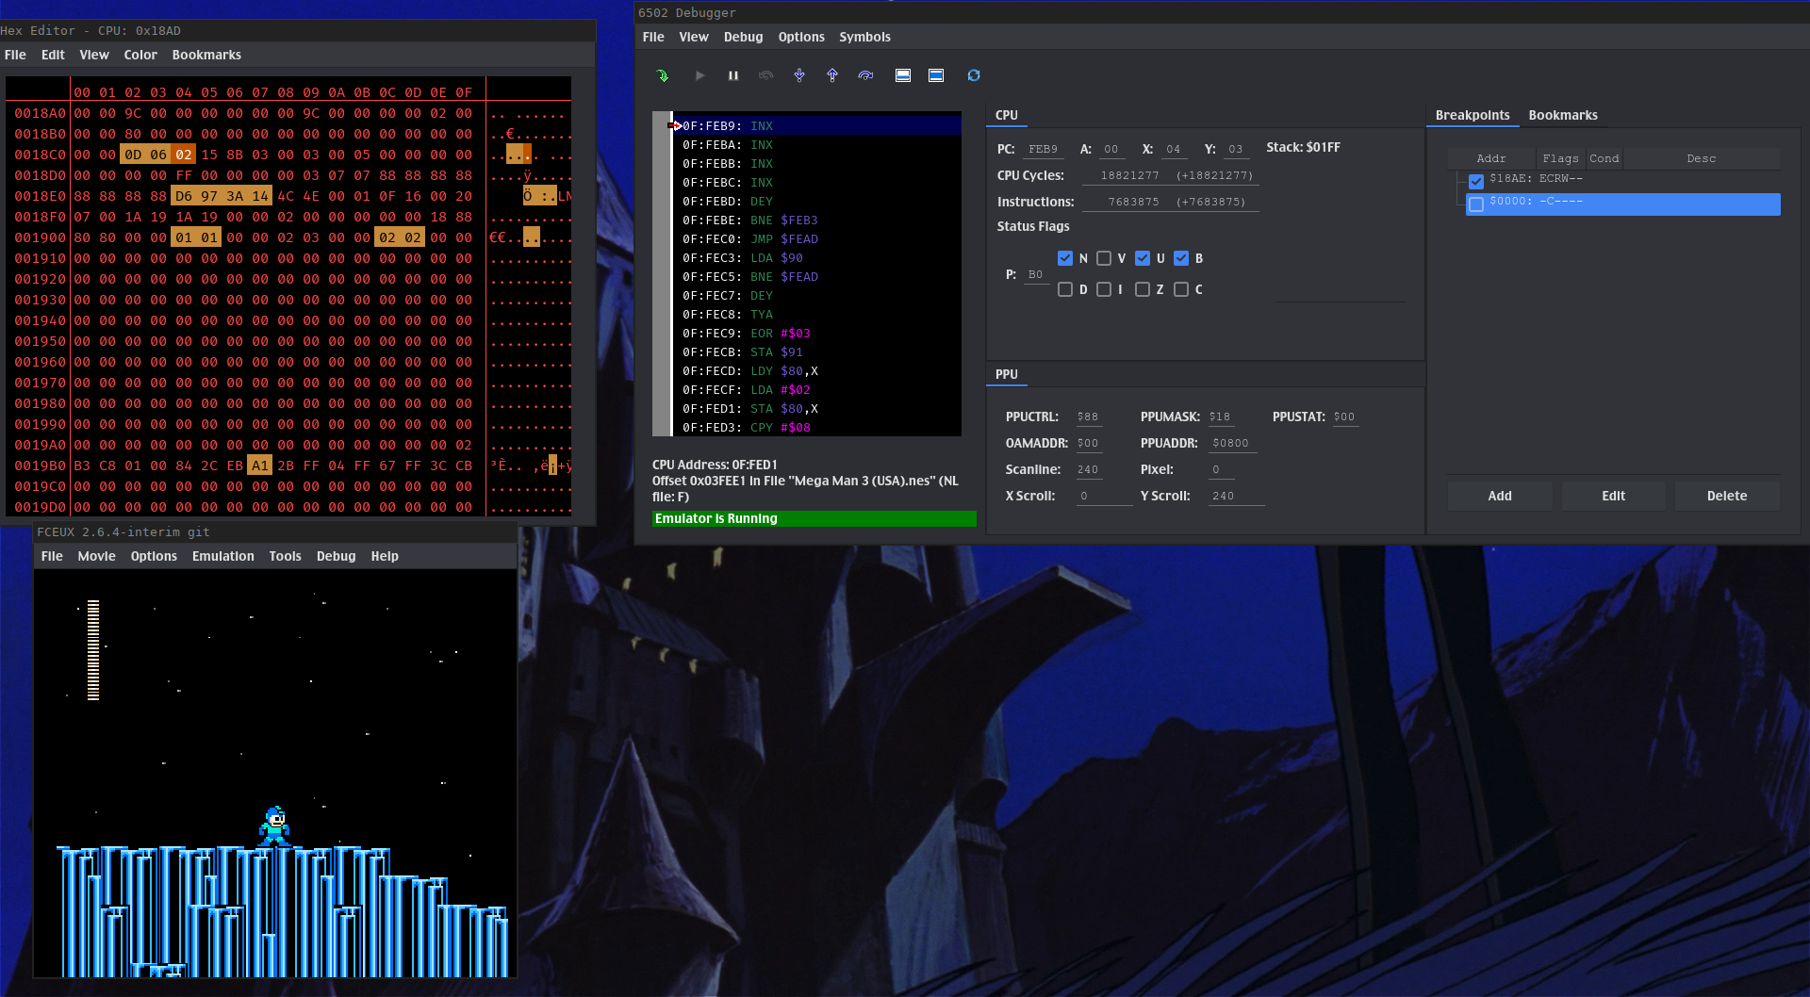Switch to the Bookmarks tab

pos(1562,115)
